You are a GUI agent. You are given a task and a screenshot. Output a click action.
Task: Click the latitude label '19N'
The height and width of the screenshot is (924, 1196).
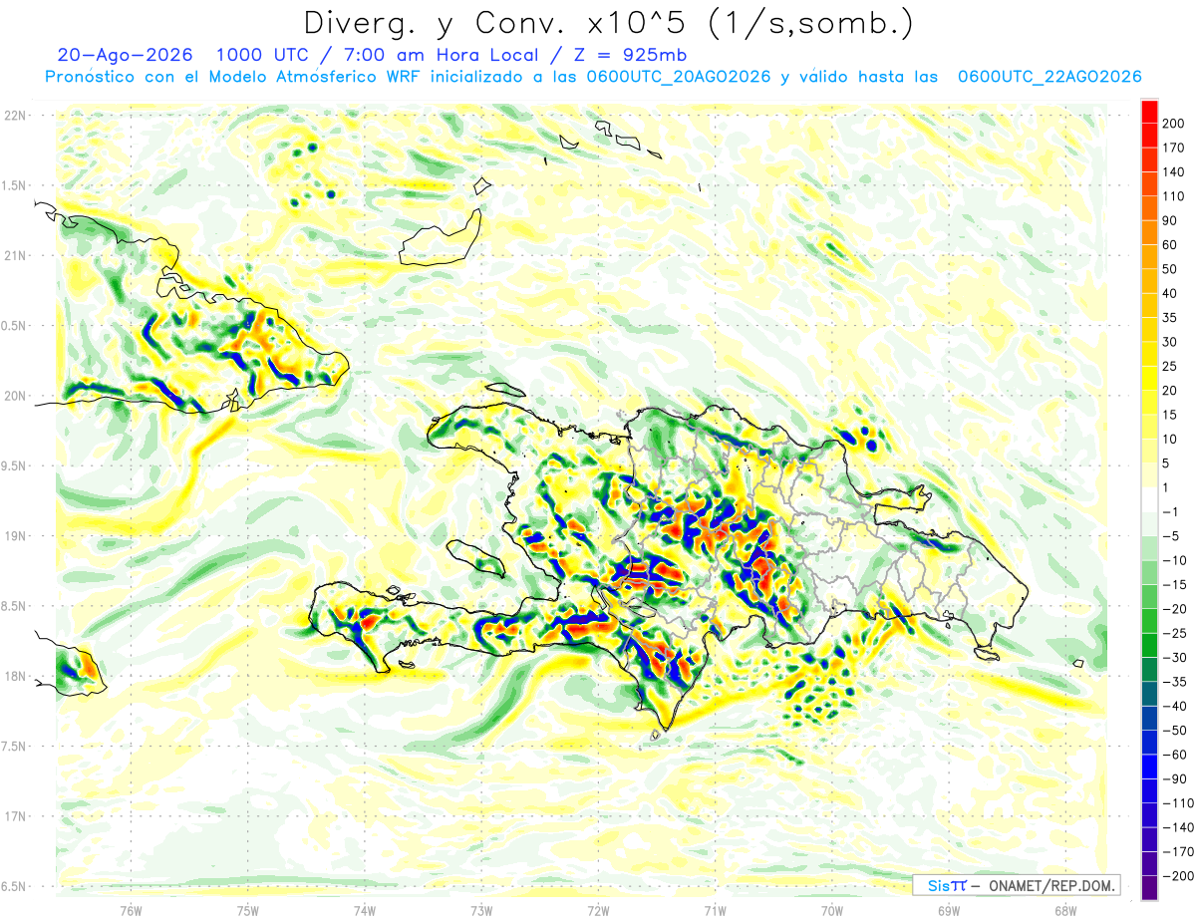tap(16, 536)
